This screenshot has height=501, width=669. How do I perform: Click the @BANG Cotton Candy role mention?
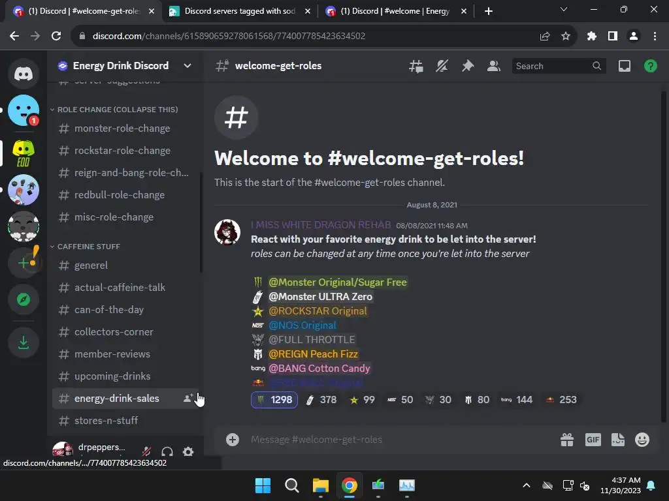point(319,368)
